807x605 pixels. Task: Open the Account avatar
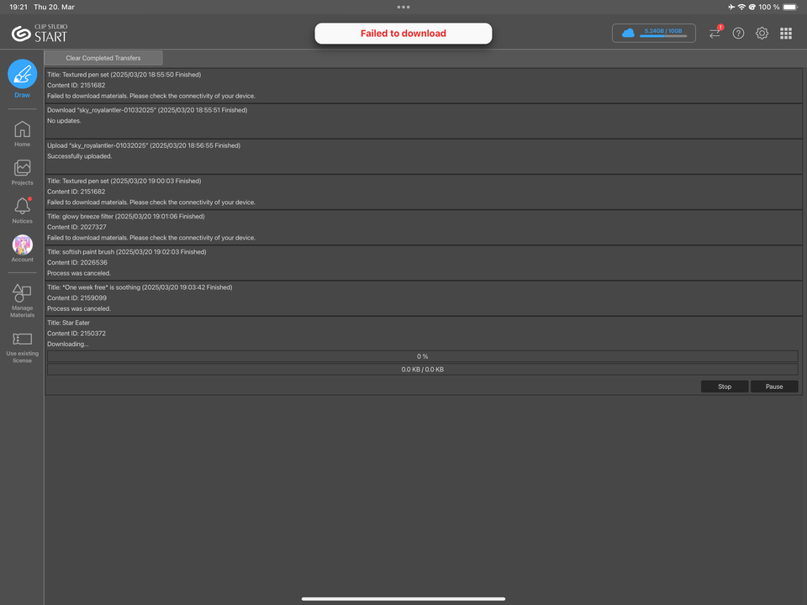[x=22, y=249]
